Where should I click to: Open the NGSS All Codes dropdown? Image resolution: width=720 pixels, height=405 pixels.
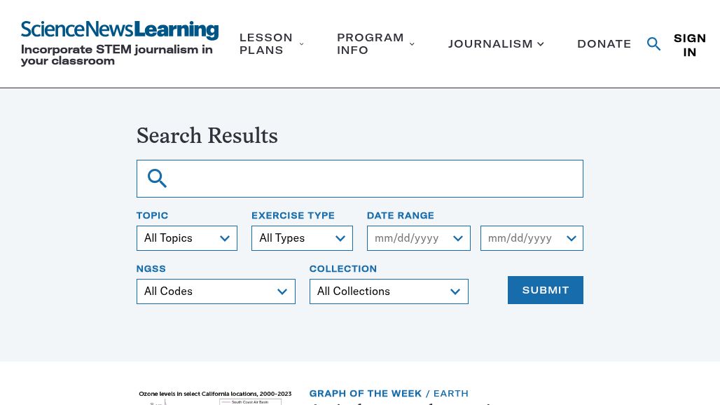216,291
